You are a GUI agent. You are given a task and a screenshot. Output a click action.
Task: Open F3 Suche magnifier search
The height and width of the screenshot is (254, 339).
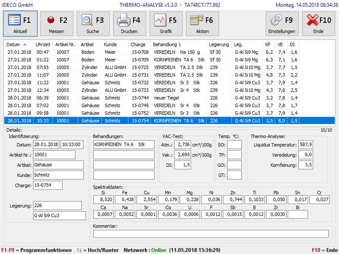pyautogui.click(x=93, y=24)
